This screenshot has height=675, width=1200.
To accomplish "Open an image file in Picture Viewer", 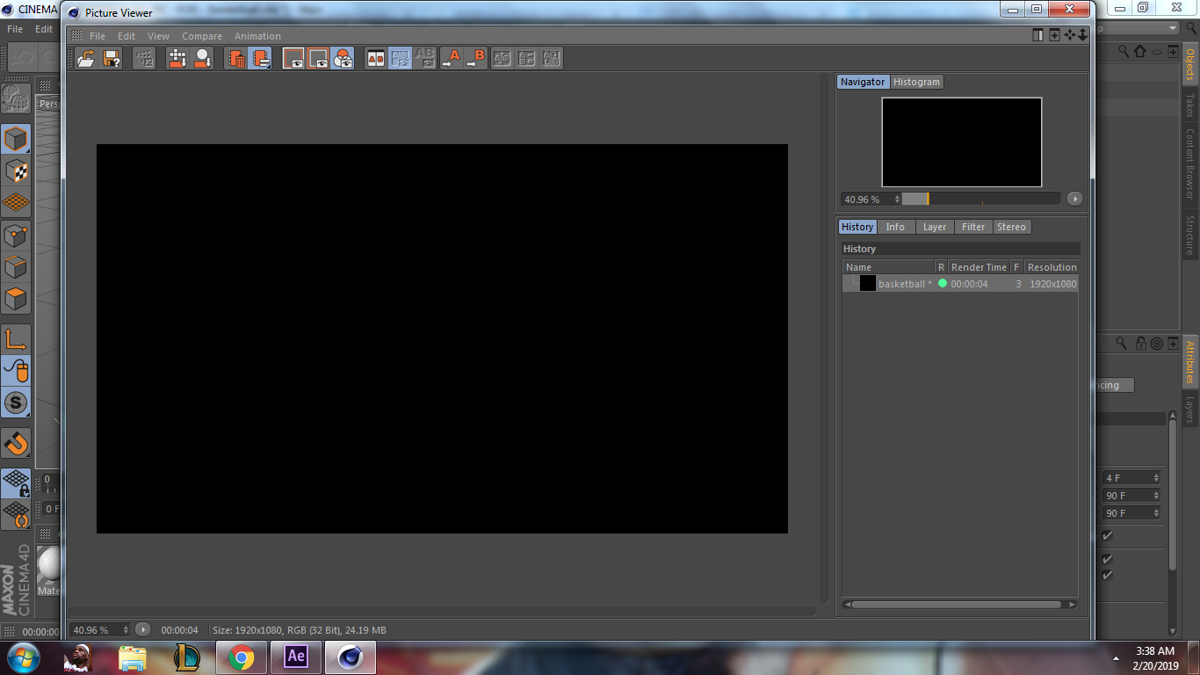I will click(86, 58).
